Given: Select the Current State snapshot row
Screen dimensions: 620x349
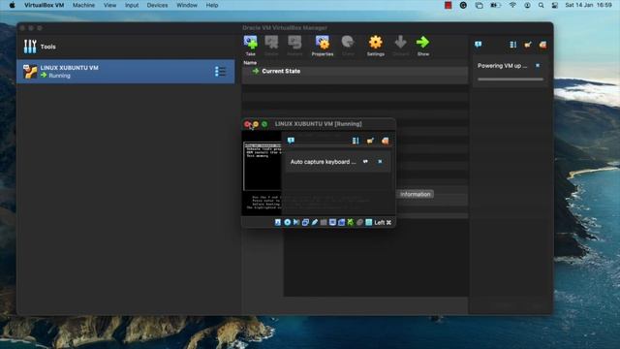Looking at the screenshot, I should [x=355, y=71].
